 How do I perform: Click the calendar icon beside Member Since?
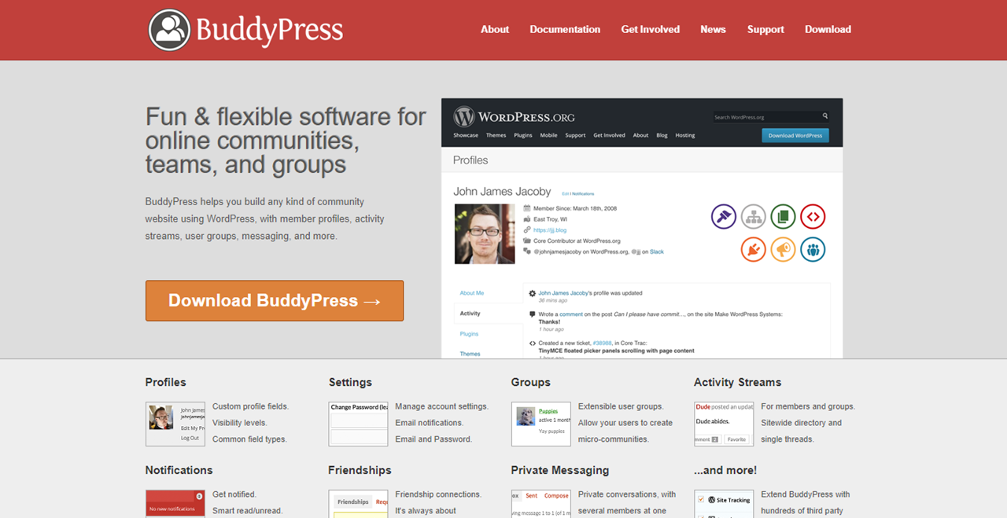coord(526,209)
